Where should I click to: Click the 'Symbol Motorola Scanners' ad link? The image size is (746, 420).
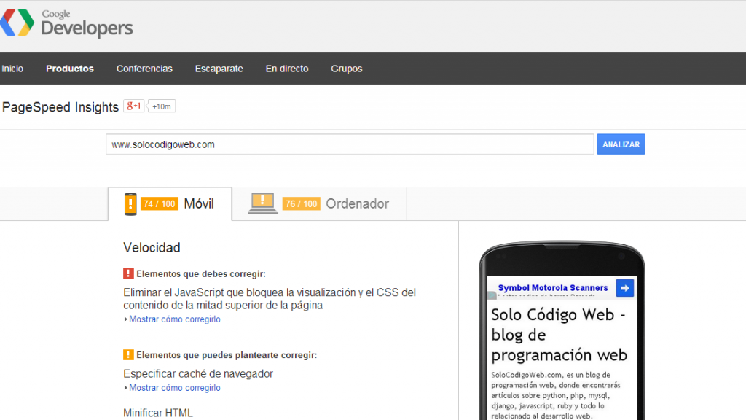553,287
